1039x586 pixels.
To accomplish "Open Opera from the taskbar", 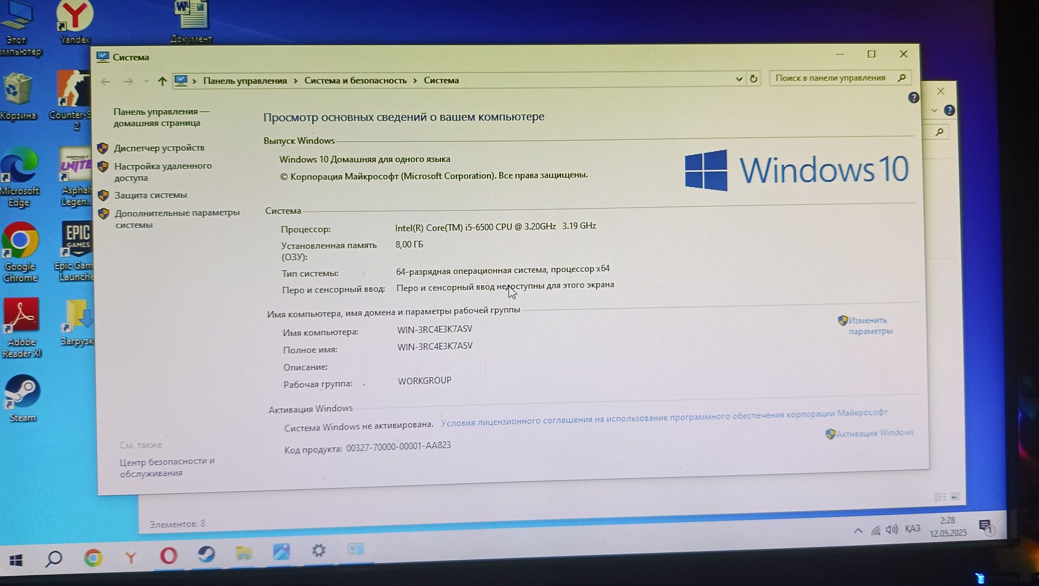I will point(168,556).
